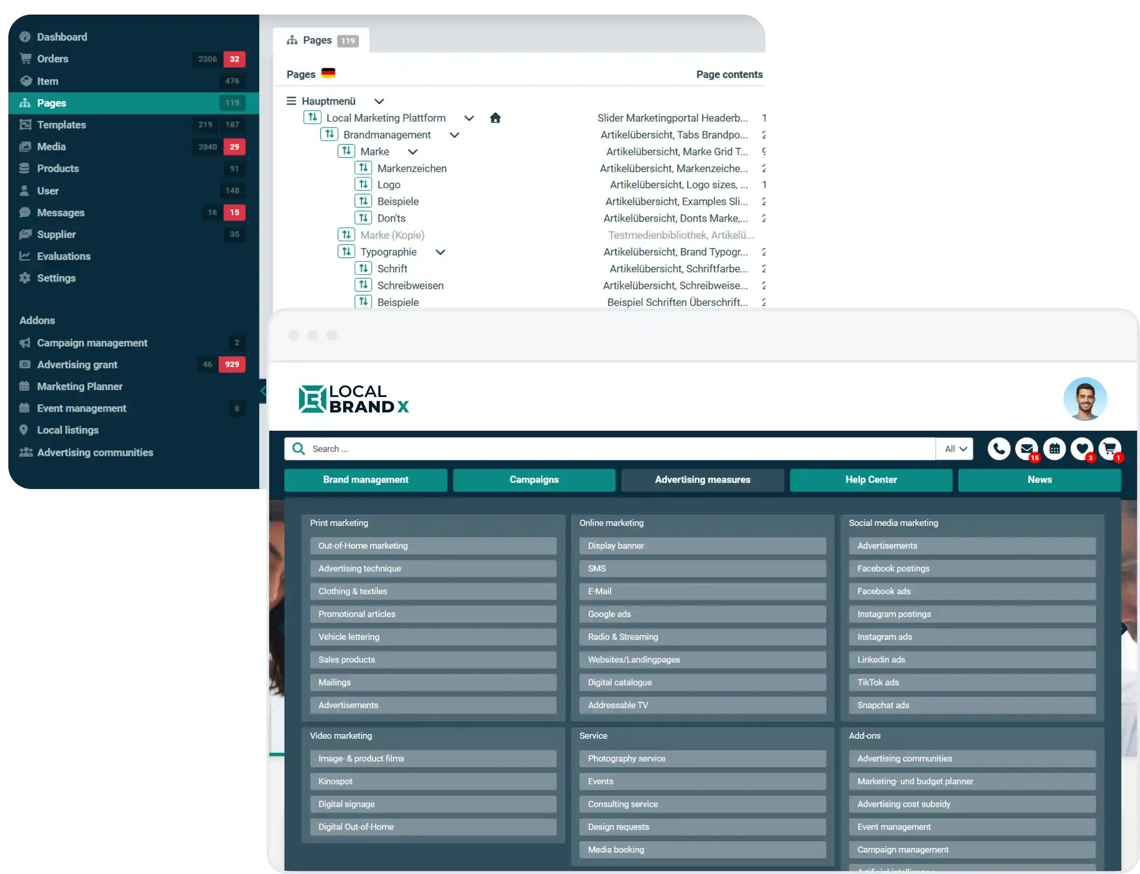Collapse the sidebar with the arrow handle

click(263, 391)
